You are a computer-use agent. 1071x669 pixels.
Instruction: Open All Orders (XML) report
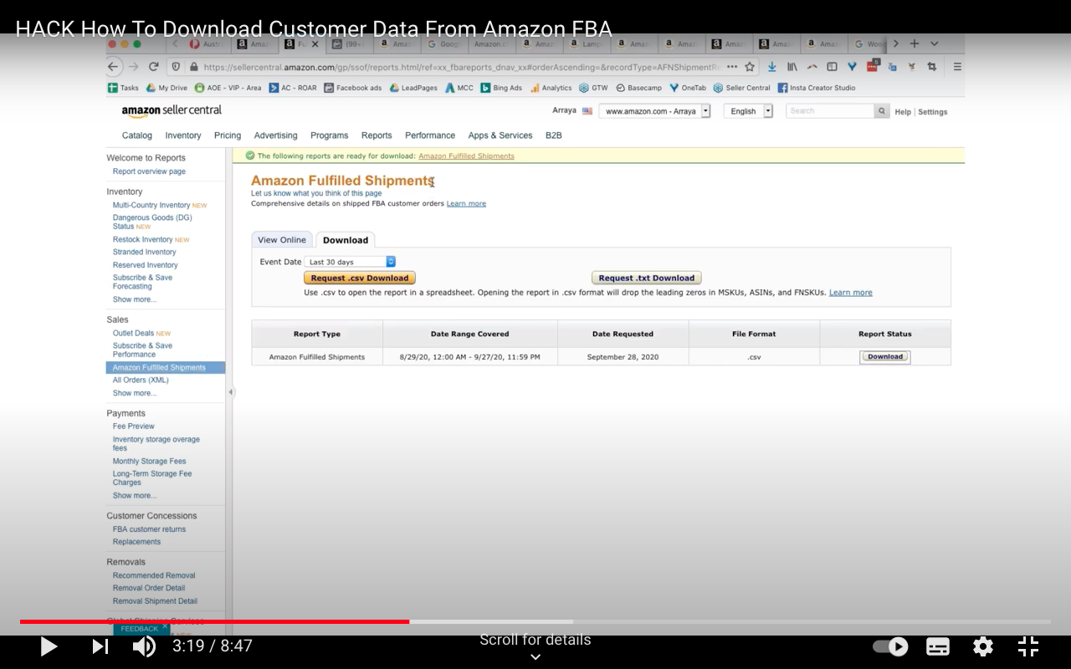[141, 380]
